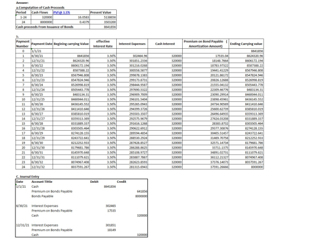Image resolution: width=310 pixels, height=247 pixels.
Task: Click the 'Ending Carrying value' column header
Action: point(246,44)
